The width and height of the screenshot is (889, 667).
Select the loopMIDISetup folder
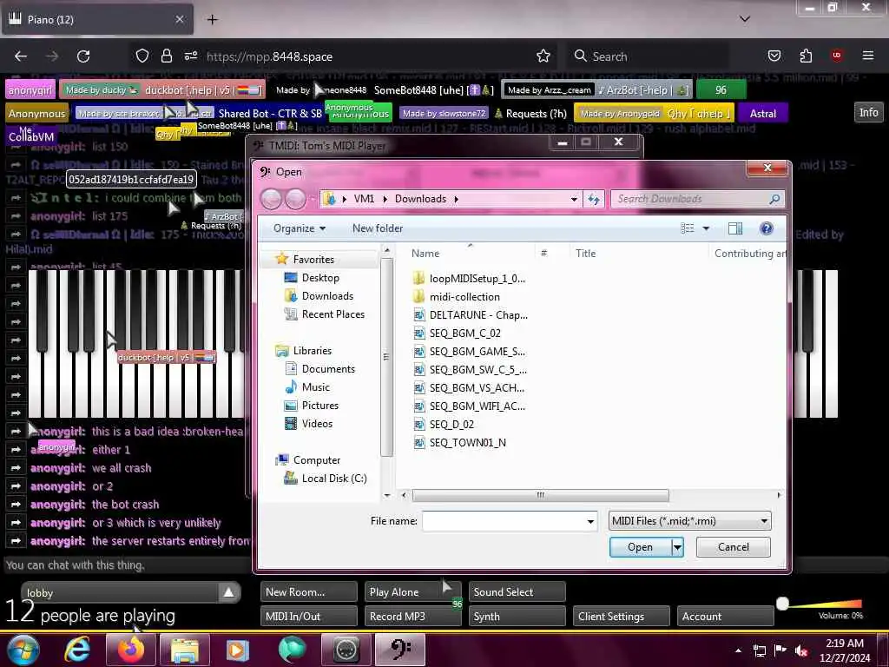(x=477, y=279)
